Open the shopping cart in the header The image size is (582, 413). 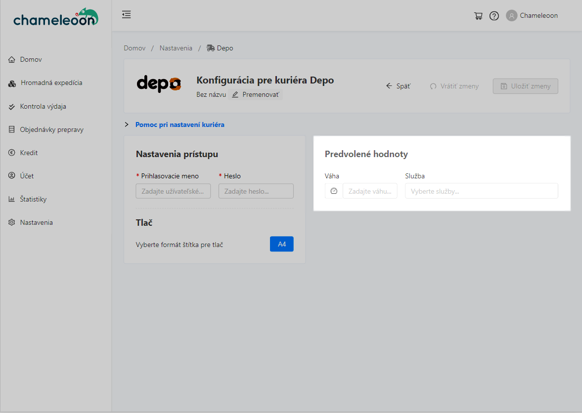[x=478, y=15]
